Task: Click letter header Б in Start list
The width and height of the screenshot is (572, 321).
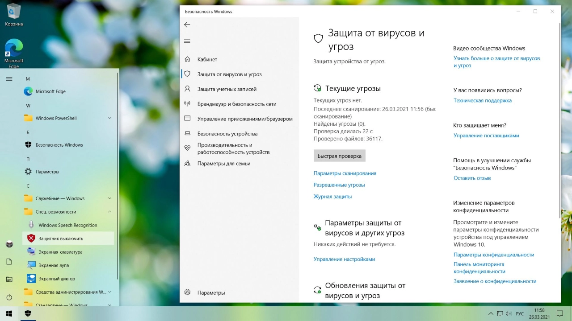Action: click(28, 132)
